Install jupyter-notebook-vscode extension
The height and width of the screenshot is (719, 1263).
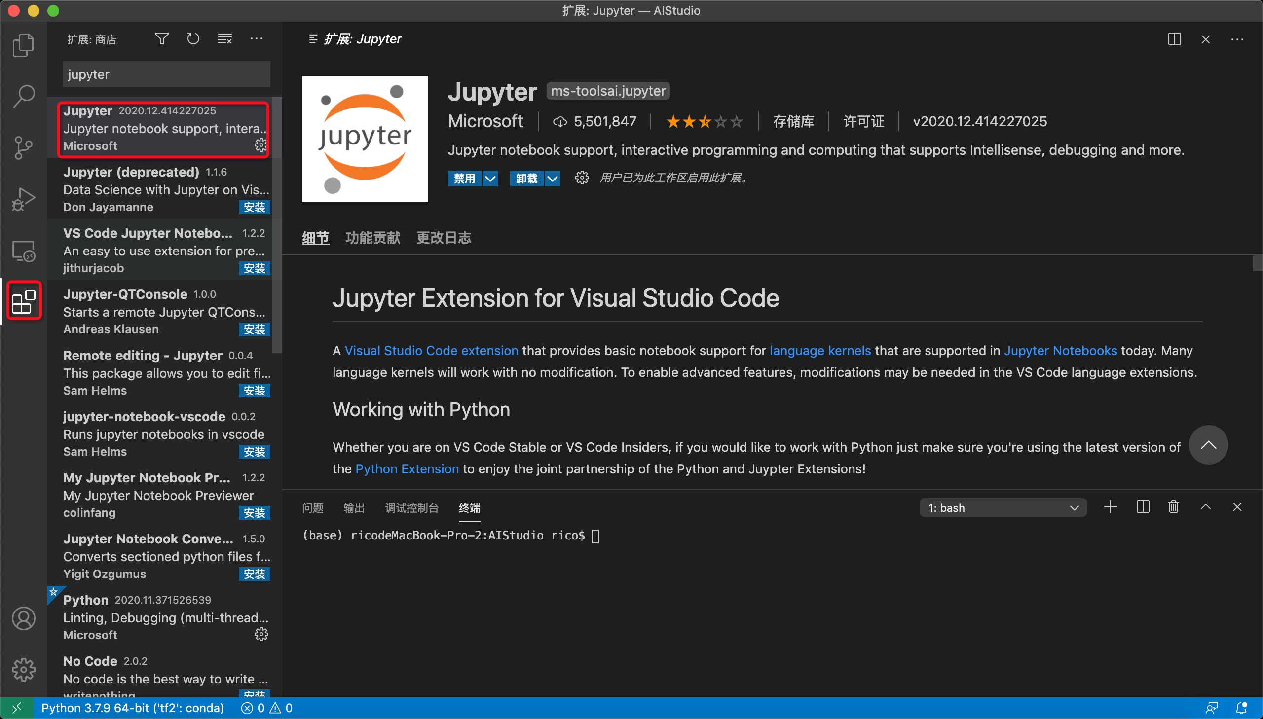(x=255, y=451)
